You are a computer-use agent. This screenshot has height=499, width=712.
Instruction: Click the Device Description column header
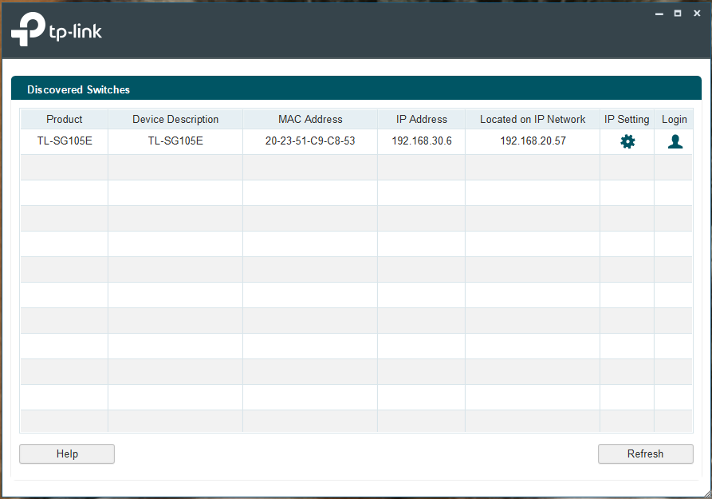click(175, 119)
